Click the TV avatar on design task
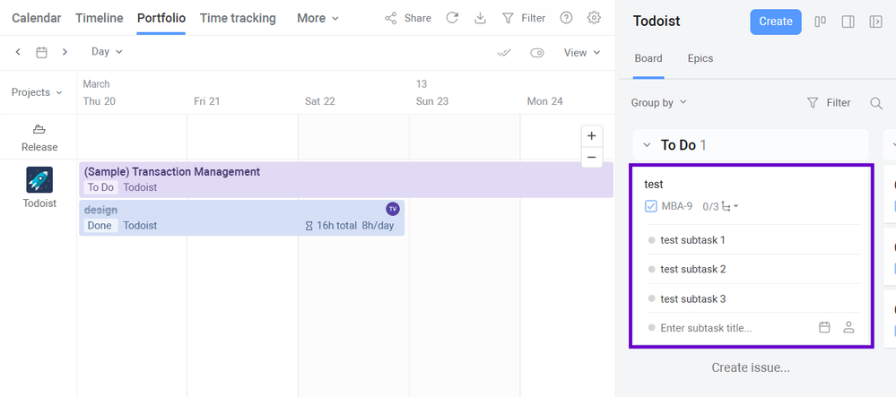 [x=393, y=209]
